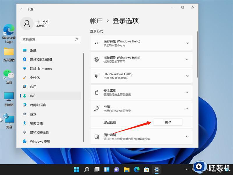Click the 更改 password button
This screenshot has width=233, height=175.
coord(168,122)
